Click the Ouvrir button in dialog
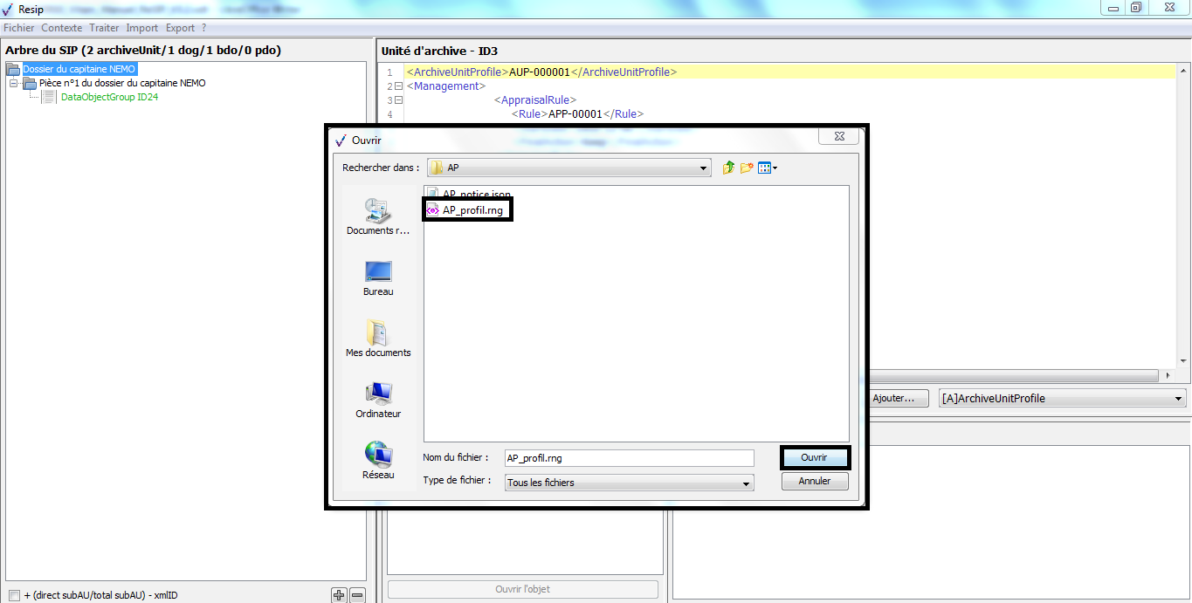Image resolution: width=1192 pixels, height=603 pixels. pos(814,458)
